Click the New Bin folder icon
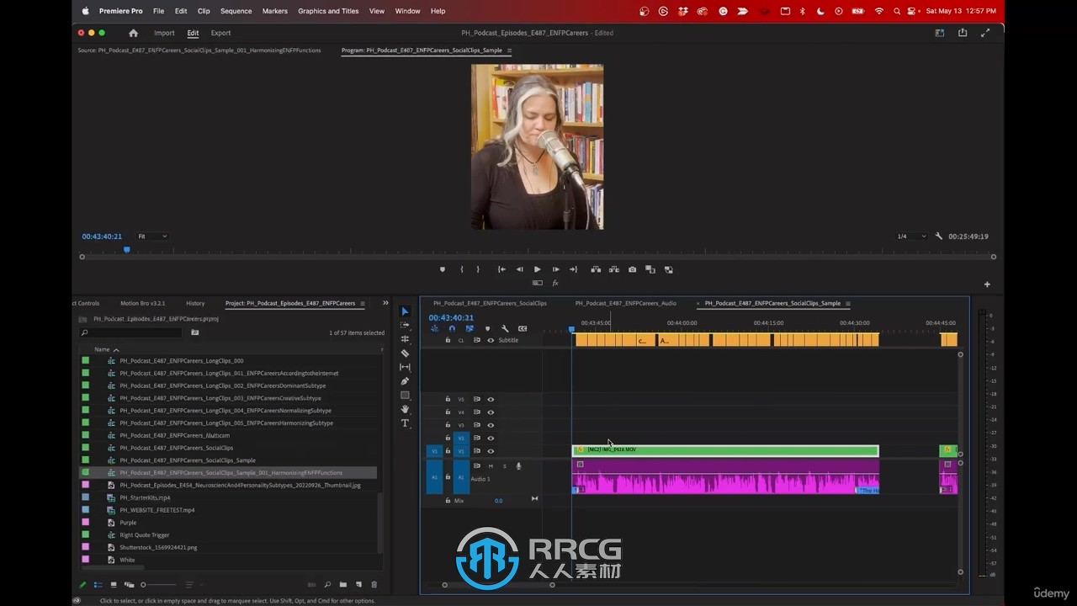1077x606 pixels. pos(342,584)
